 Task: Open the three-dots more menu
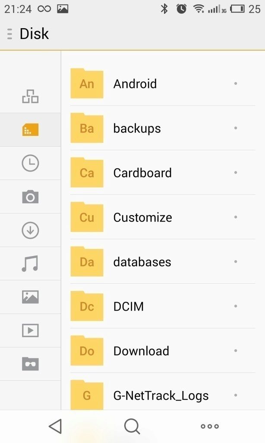[x=209, y=426]
